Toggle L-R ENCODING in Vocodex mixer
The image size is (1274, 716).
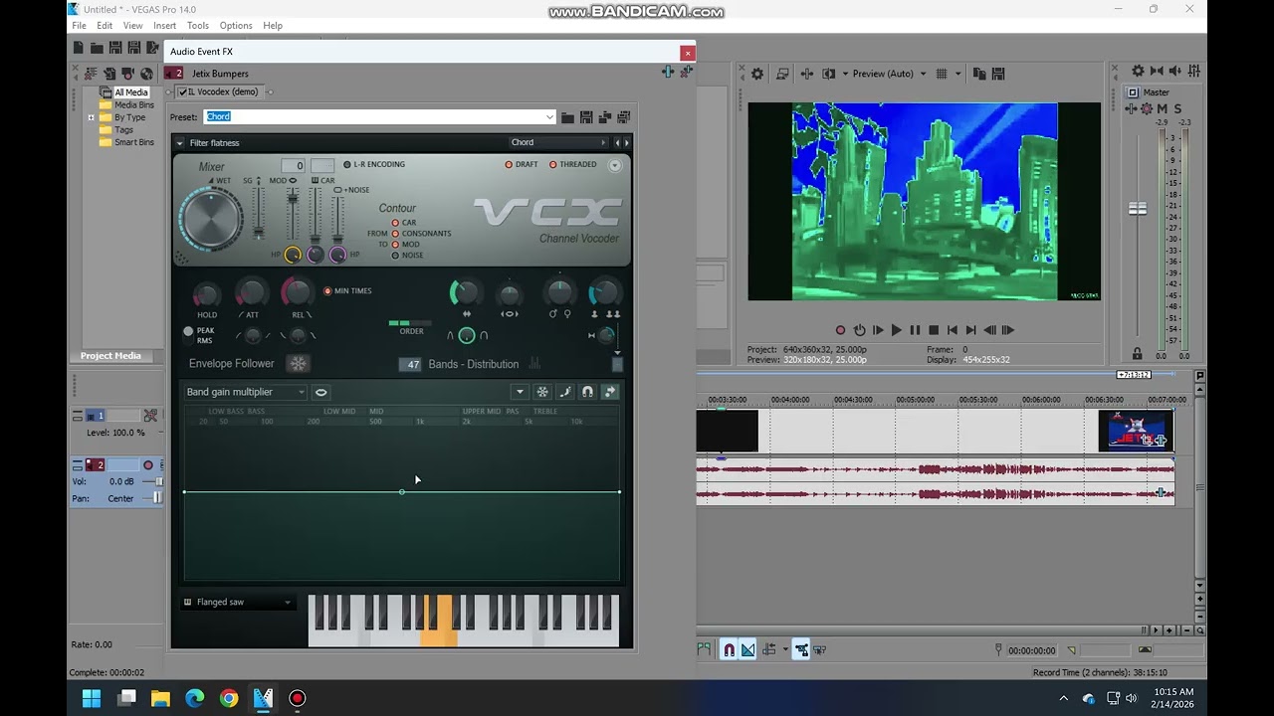tap(347, 165)
